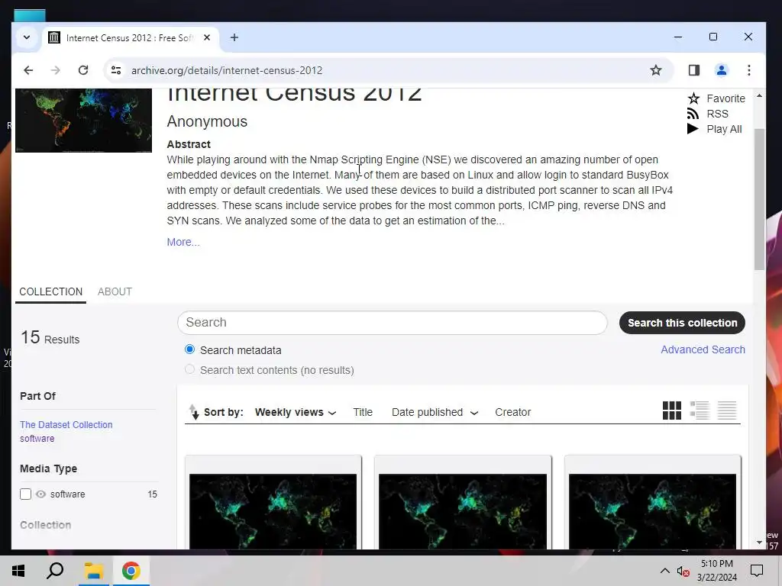
Task: Check the software media type checkbox
Action: [25, 494]
